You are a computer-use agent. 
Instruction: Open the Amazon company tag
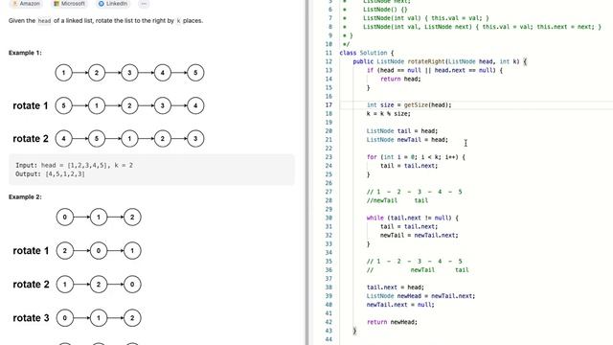point(26,4)
